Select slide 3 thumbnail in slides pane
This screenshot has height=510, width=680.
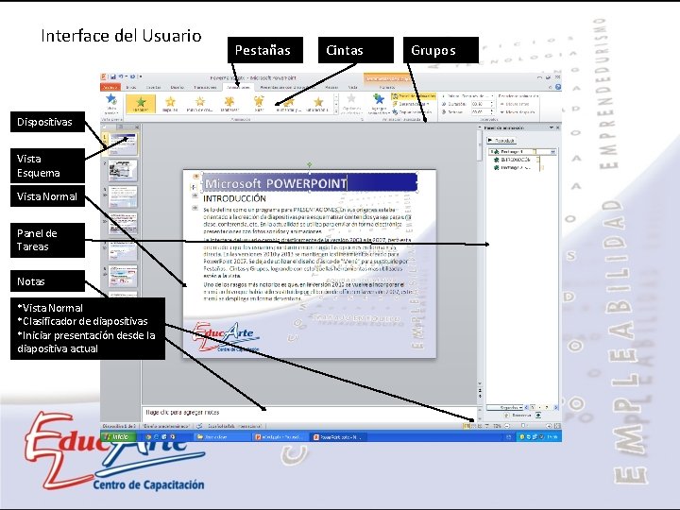point(123,196)
